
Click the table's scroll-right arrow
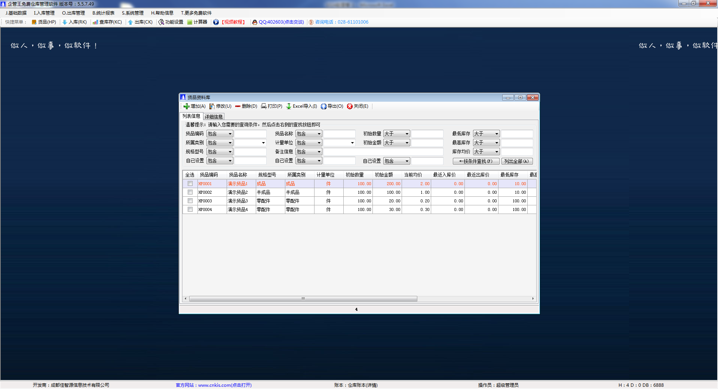coord(533,299)
